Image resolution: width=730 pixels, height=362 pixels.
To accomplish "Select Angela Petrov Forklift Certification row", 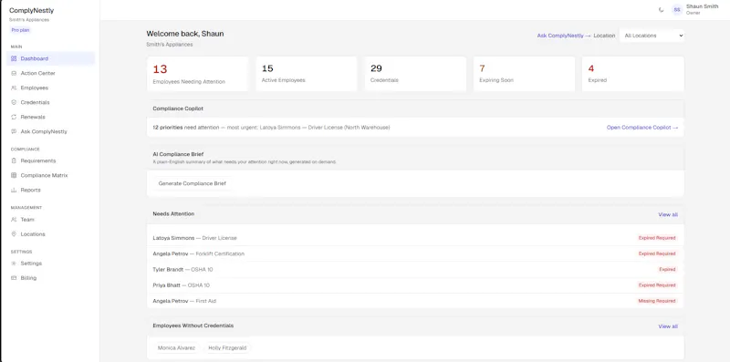I will (x=415, y=253).
